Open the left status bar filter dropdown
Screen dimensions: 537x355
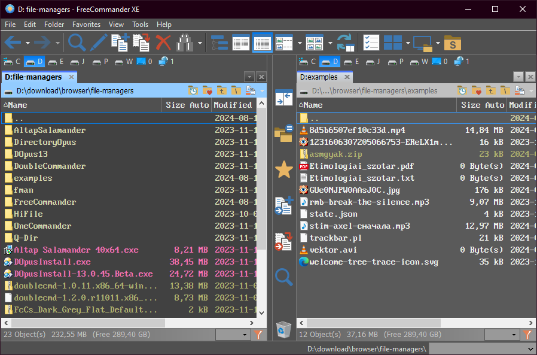point(245,335)
